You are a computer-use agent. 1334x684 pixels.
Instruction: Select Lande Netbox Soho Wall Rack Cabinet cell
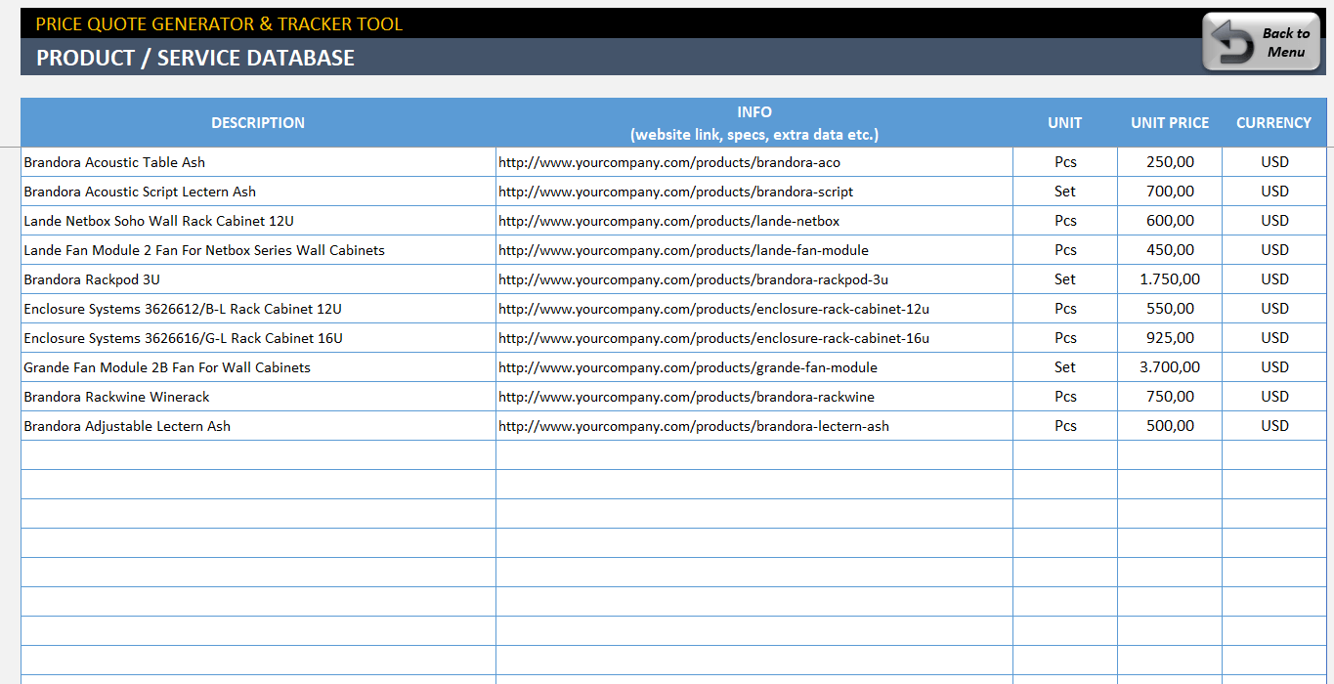258,221
